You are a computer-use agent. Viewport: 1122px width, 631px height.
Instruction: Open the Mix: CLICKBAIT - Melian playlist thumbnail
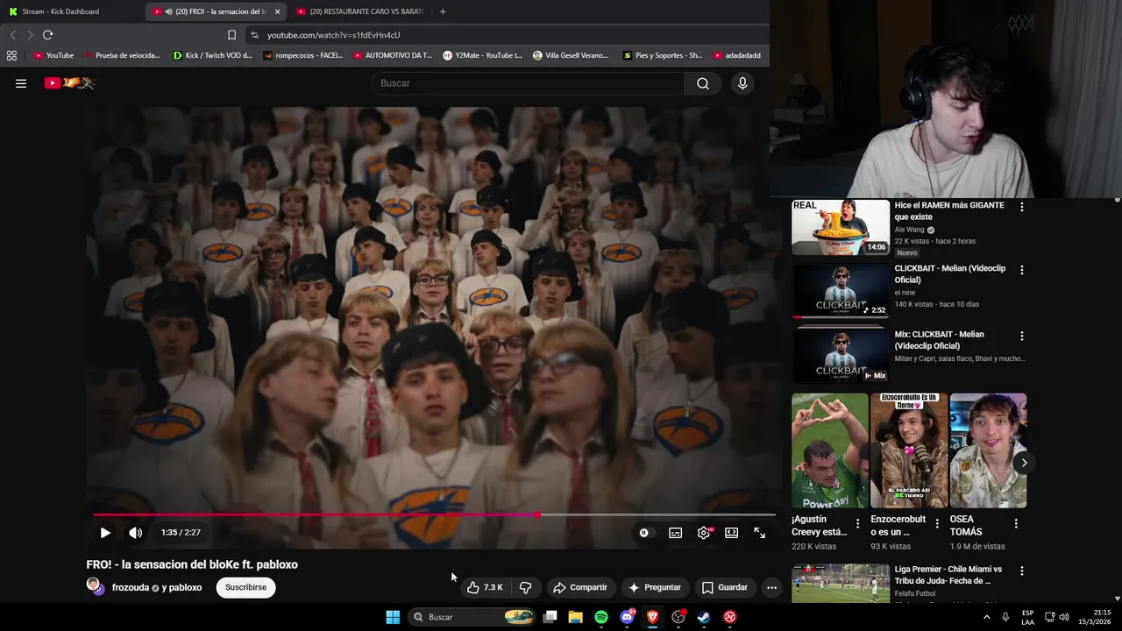click(841, 355)
